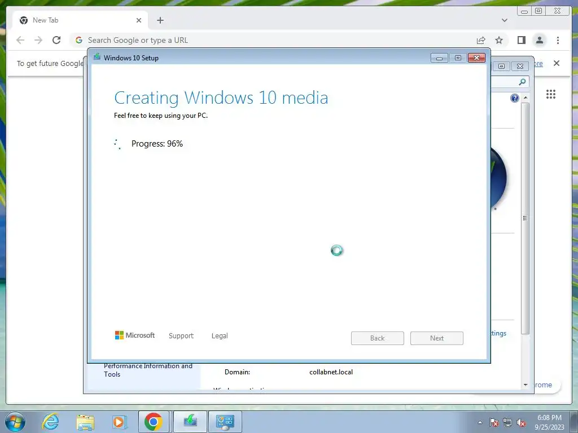The width and height of the screenshot is (578, 433).
Task: Click the Windows 10 Setup title icon
Action: (x=97, y=57)
